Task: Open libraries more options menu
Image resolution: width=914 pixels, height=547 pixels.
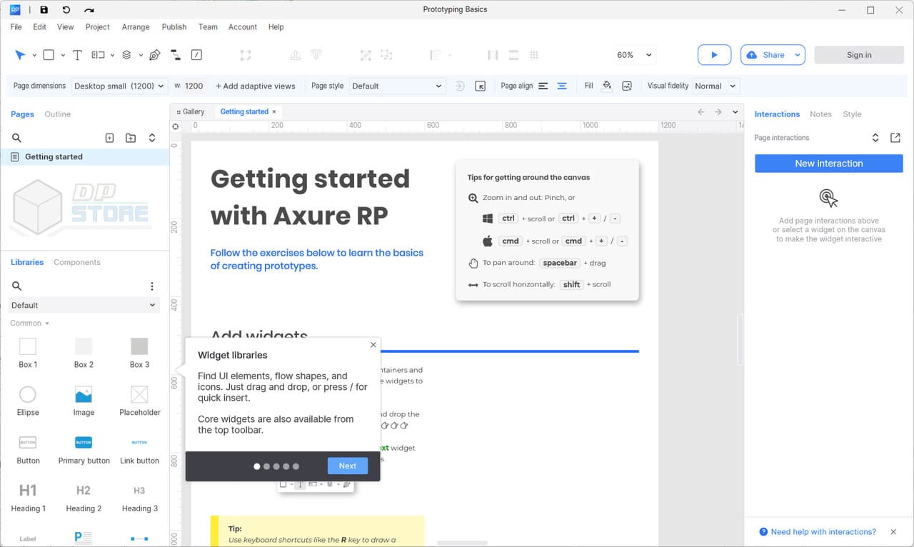Action: 152,286
